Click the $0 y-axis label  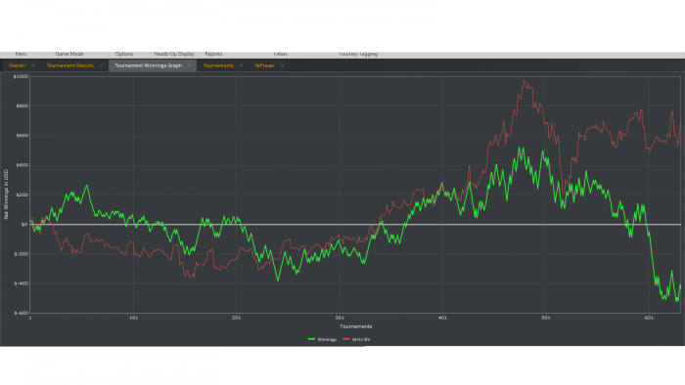pyautogui.click(x=24, y=224)
